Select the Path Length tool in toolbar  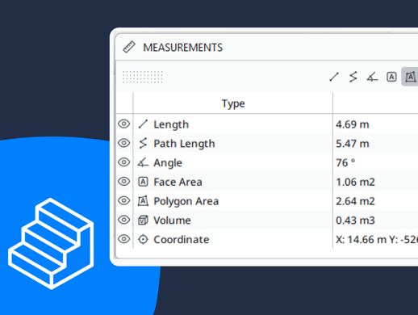click(353, 77)
